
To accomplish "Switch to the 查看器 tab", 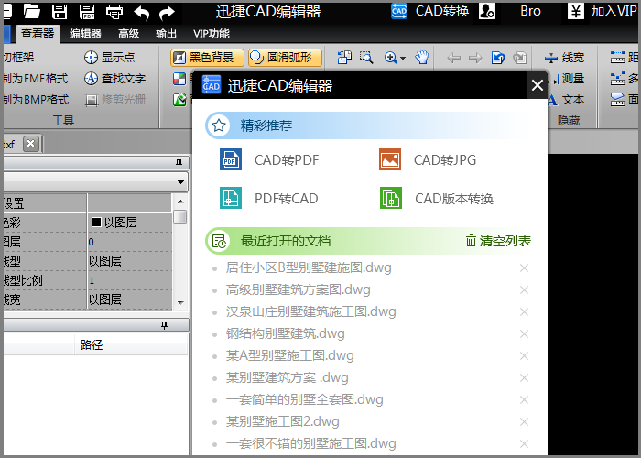I will tap(38, 34).
